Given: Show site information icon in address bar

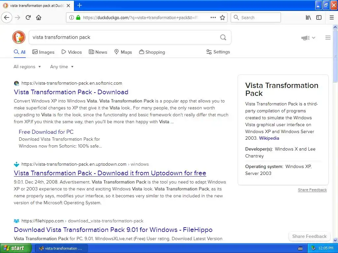Looking at the screenshot, I should pos(71,17).
